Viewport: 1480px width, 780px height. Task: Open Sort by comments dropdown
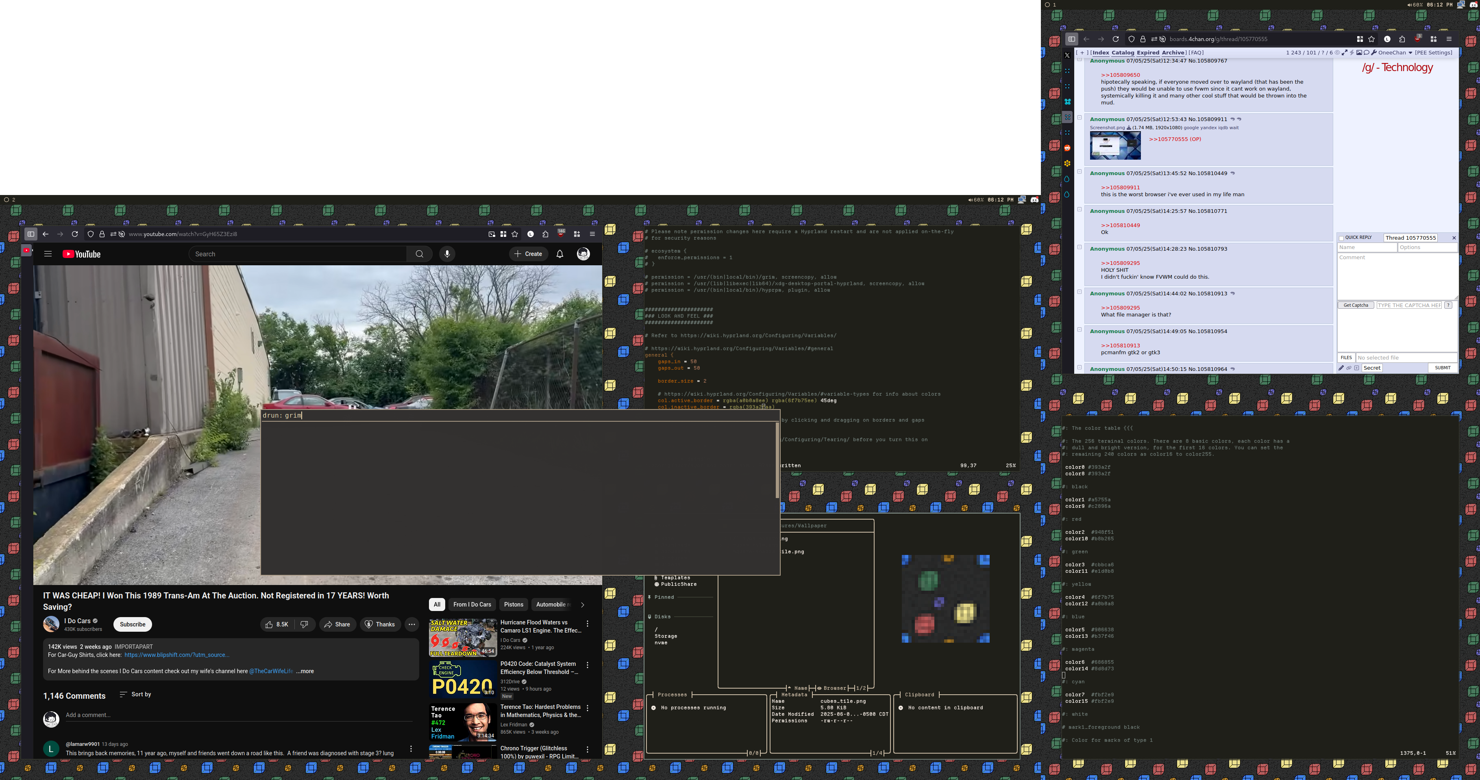[135, 694]
